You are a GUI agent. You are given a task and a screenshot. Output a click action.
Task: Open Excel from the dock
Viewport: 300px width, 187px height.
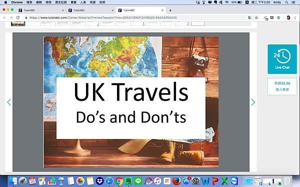coord(224,181)
